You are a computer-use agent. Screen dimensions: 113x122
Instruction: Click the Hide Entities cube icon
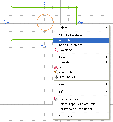56,77
